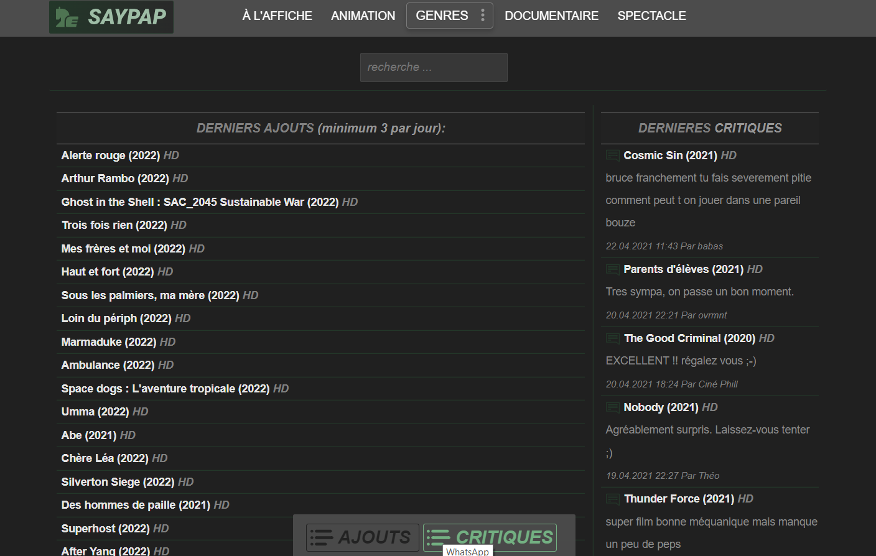Image resolution: width=876 pixels, height=556 pixels.
Task: Click the comment icon beside Parents d'élèves
Action: 613,269
